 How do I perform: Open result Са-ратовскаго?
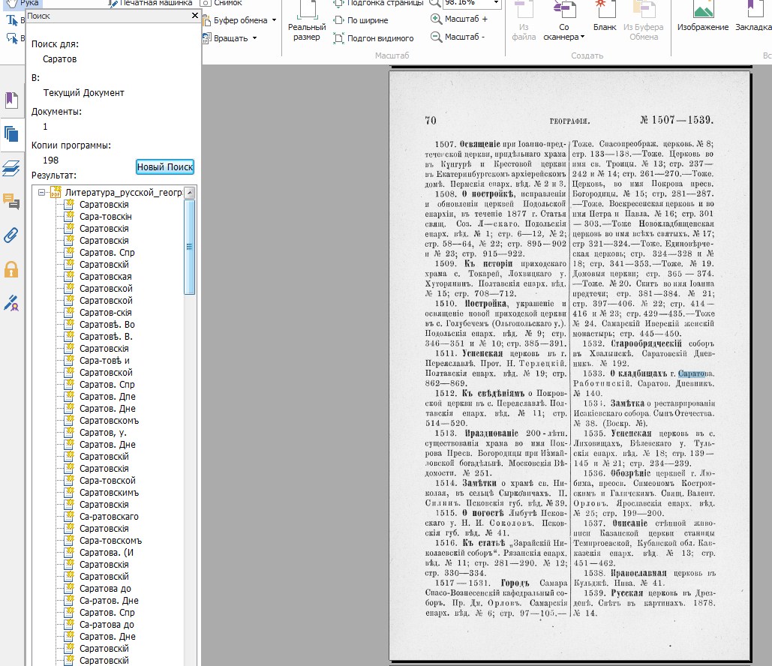pyautogui.click(x=109, y=516)
